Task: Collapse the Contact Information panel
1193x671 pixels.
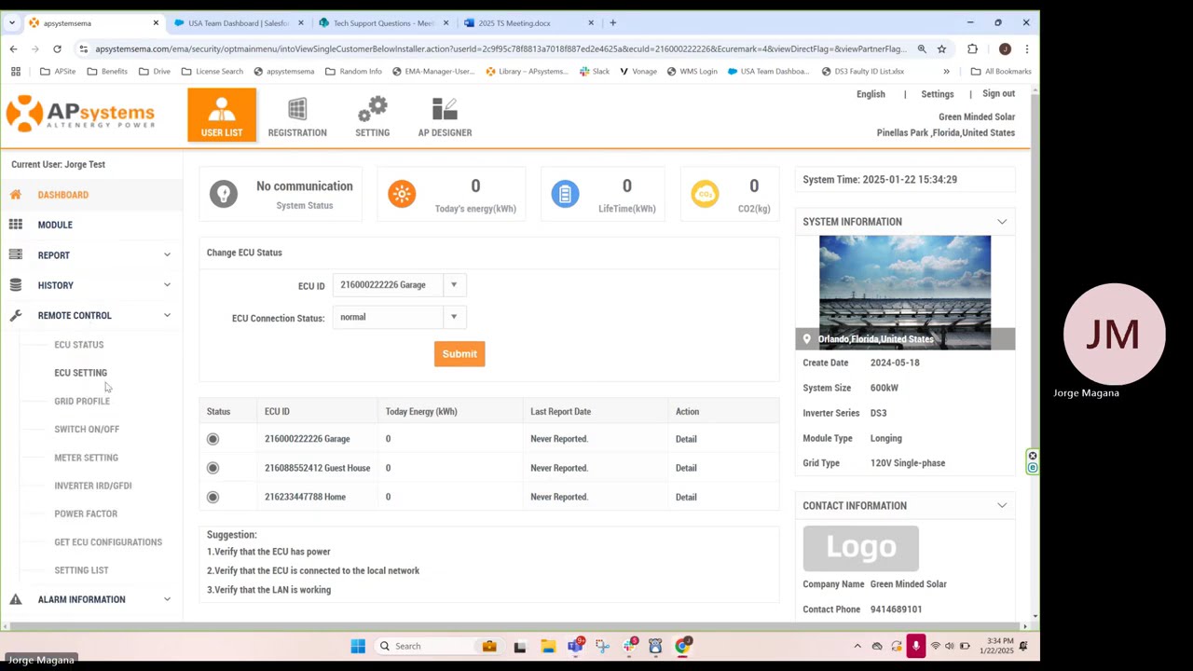Action: (x=1002, y=505)
